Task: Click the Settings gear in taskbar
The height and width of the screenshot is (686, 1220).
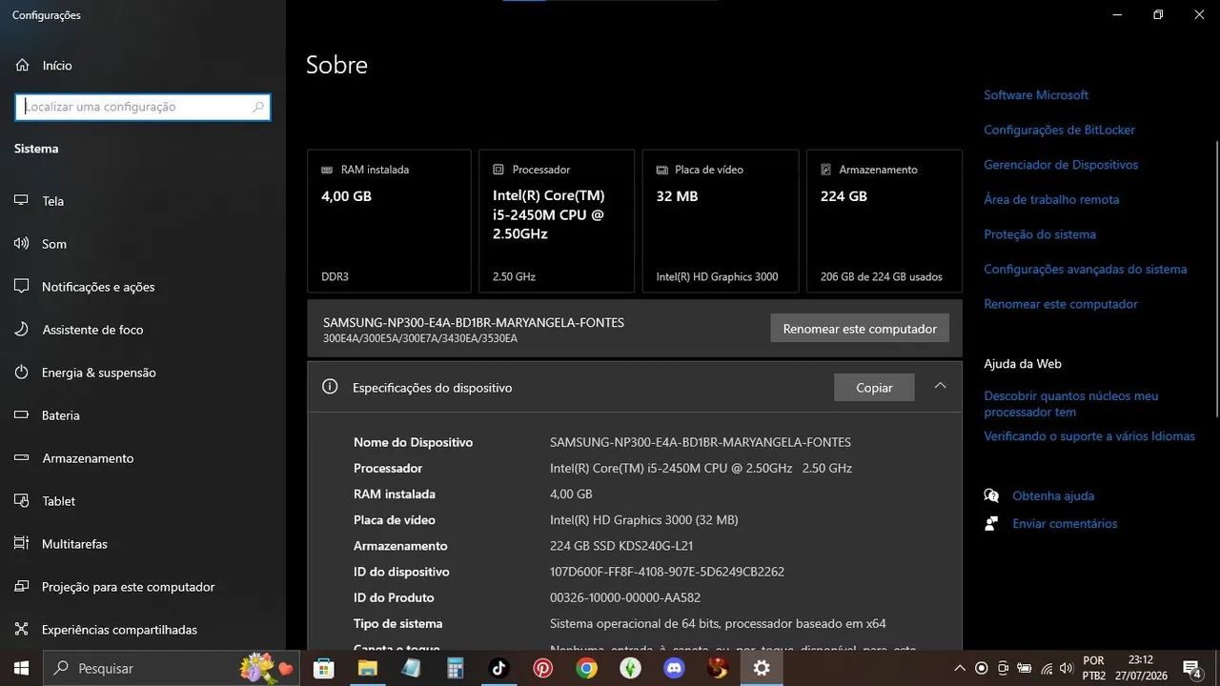Action: tap(762, 668)
